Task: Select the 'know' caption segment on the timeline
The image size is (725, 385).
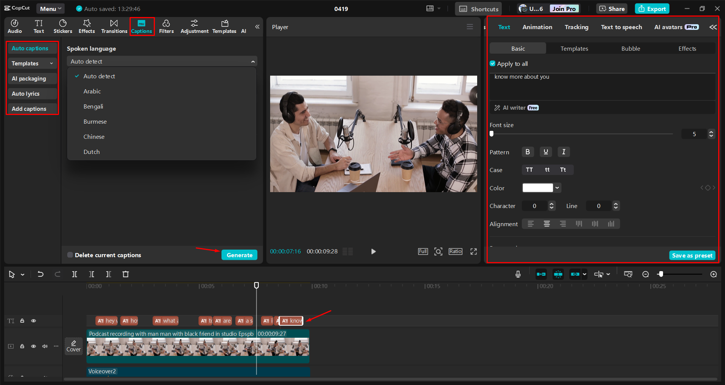Action: 291,320
